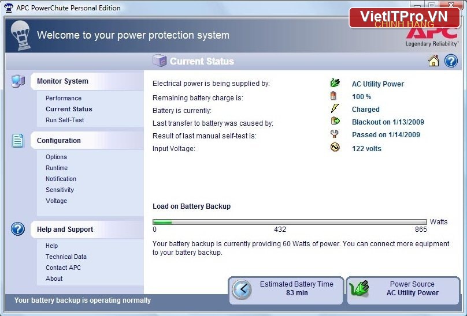Click the Home house icon
Screen dimensions: 467x316
(433, 61)
